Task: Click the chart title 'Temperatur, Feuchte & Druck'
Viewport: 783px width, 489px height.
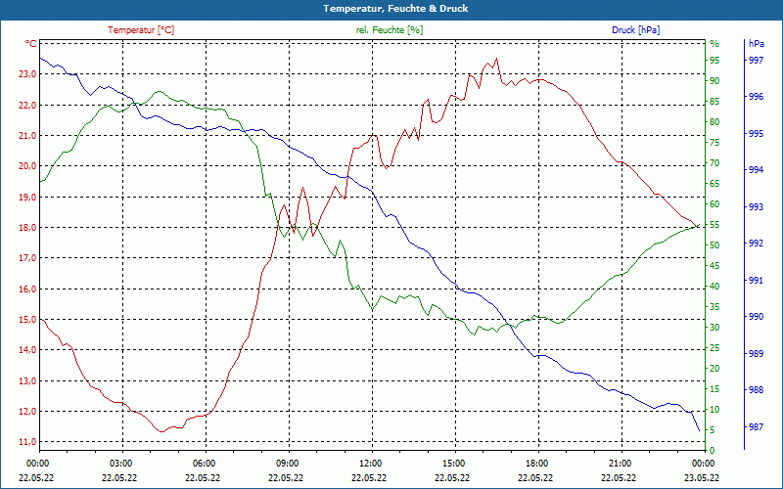Action: coord(395,9)
